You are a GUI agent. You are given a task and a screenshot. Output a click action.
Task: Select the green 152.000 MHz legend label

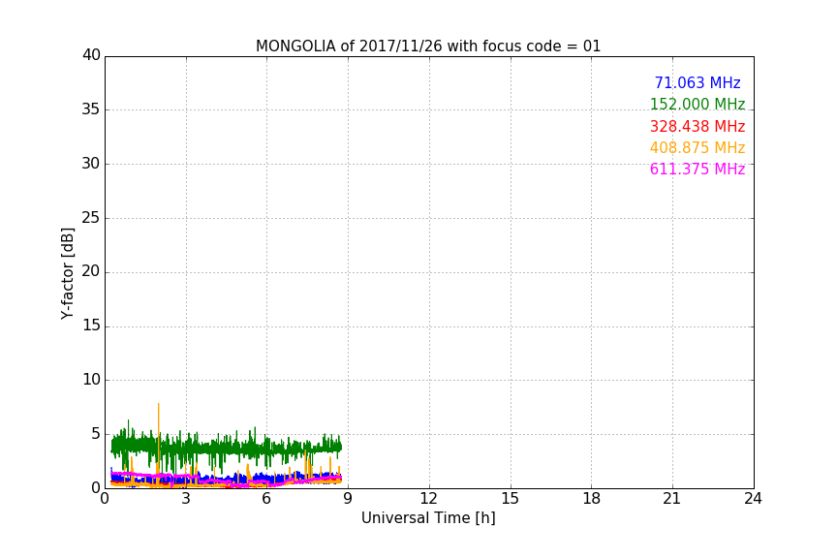[697, 104]
